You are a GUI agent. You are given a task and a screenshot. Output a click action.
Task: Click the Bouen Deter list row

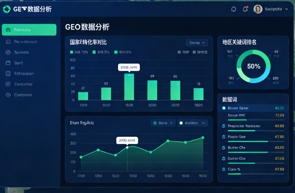point(253,108)
